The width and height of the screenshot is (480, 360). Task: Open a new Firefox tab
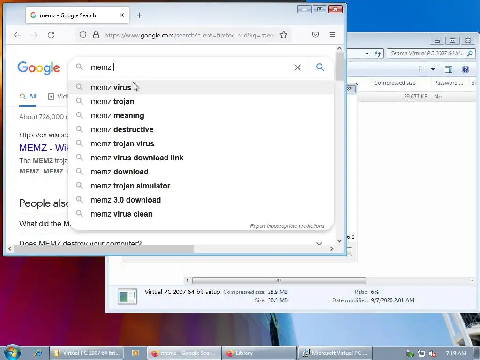140,15
